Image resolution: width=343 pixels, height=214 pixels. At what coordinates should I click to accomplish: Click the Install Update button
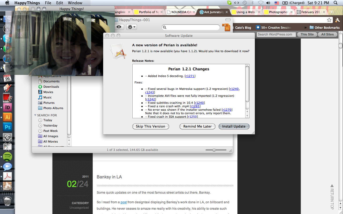coord(234,127)
